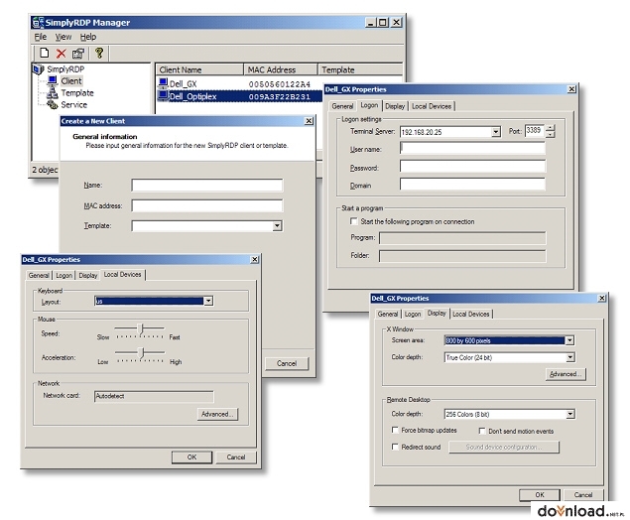The width and height of the screenshot is (630, 520).
Task: Select Dell_Optiplex client row name
Action: point(192,96)
